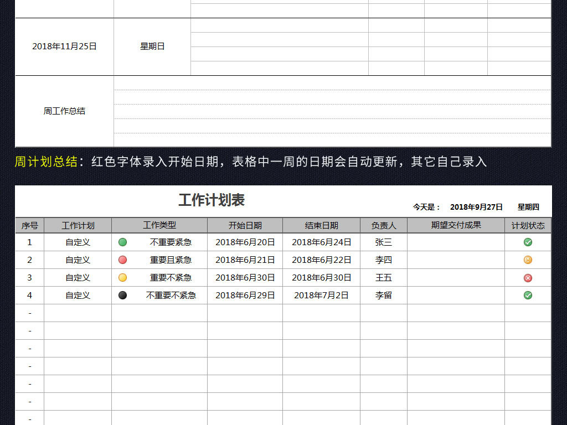567x425 pixels.
Task: Select the 工作类型 column header
Action: click(159, 225)
